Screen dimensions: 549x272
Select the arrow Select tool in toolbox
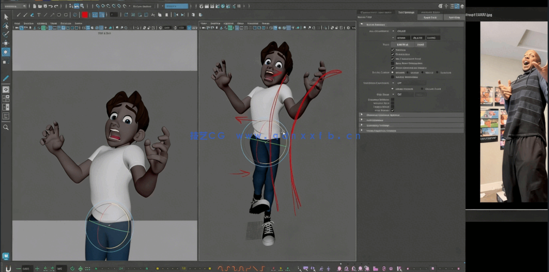pyautogui.click(x=6, y=16)
